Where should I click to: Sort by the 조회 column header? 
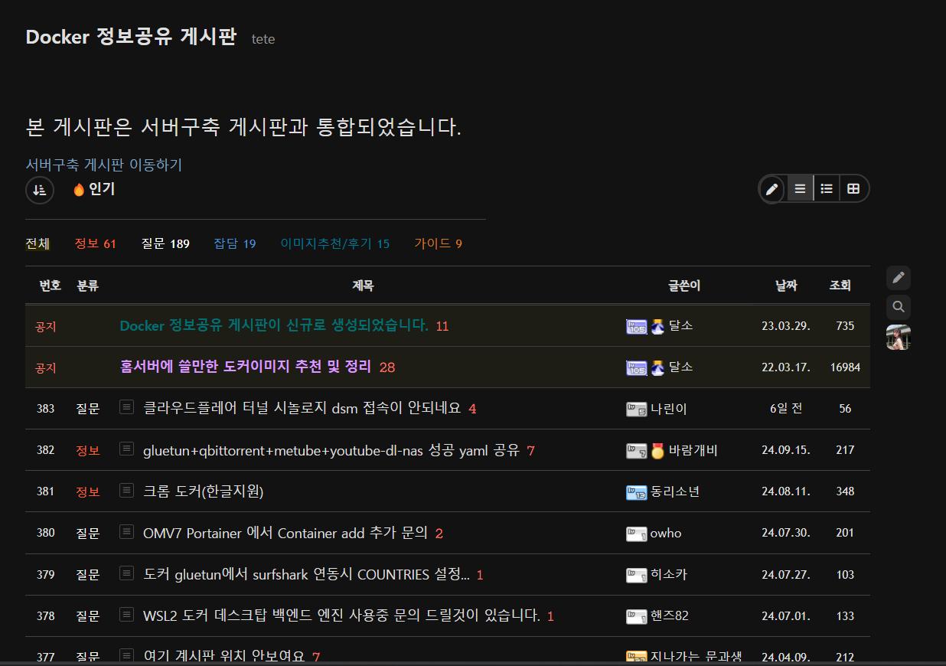[840, 286]
